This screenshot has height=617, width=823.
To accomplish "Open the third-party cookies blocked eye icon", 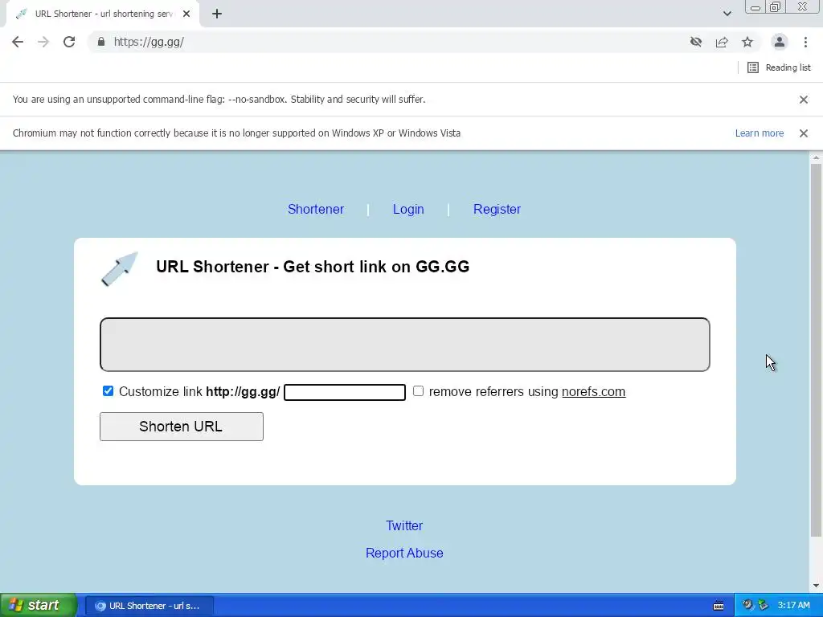I will click(696, 42).
